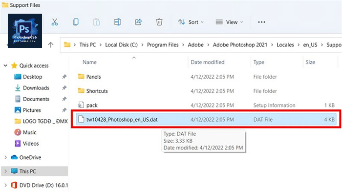Expand the DVD Drive (D:) node
342x192 pixels.
pyautogui.click(x=5, y=185)
